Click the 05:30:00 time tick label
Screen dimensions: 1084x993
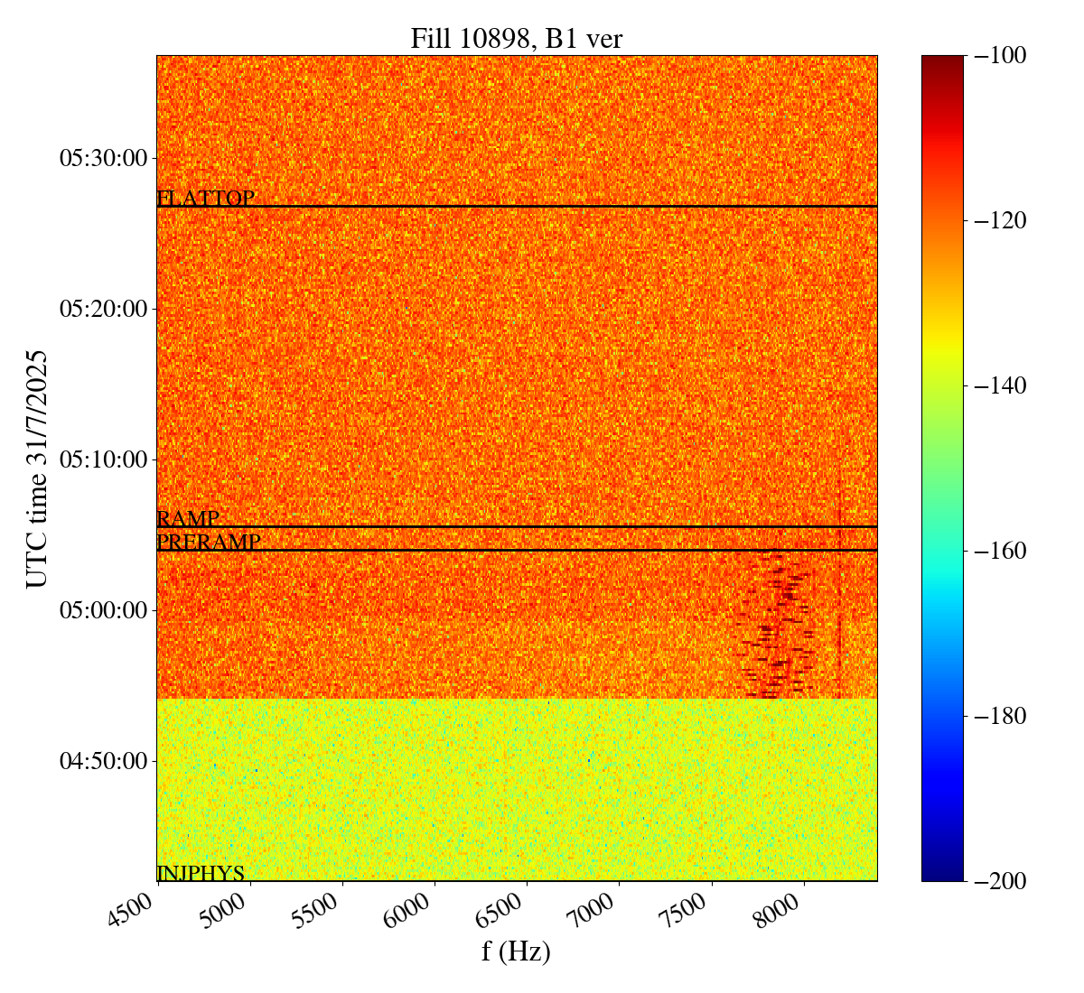pos(103,158)
